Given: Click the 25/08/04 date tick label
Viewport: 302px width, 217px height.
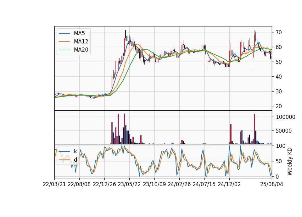Looking at the screenshot, I should click(271, 184).
